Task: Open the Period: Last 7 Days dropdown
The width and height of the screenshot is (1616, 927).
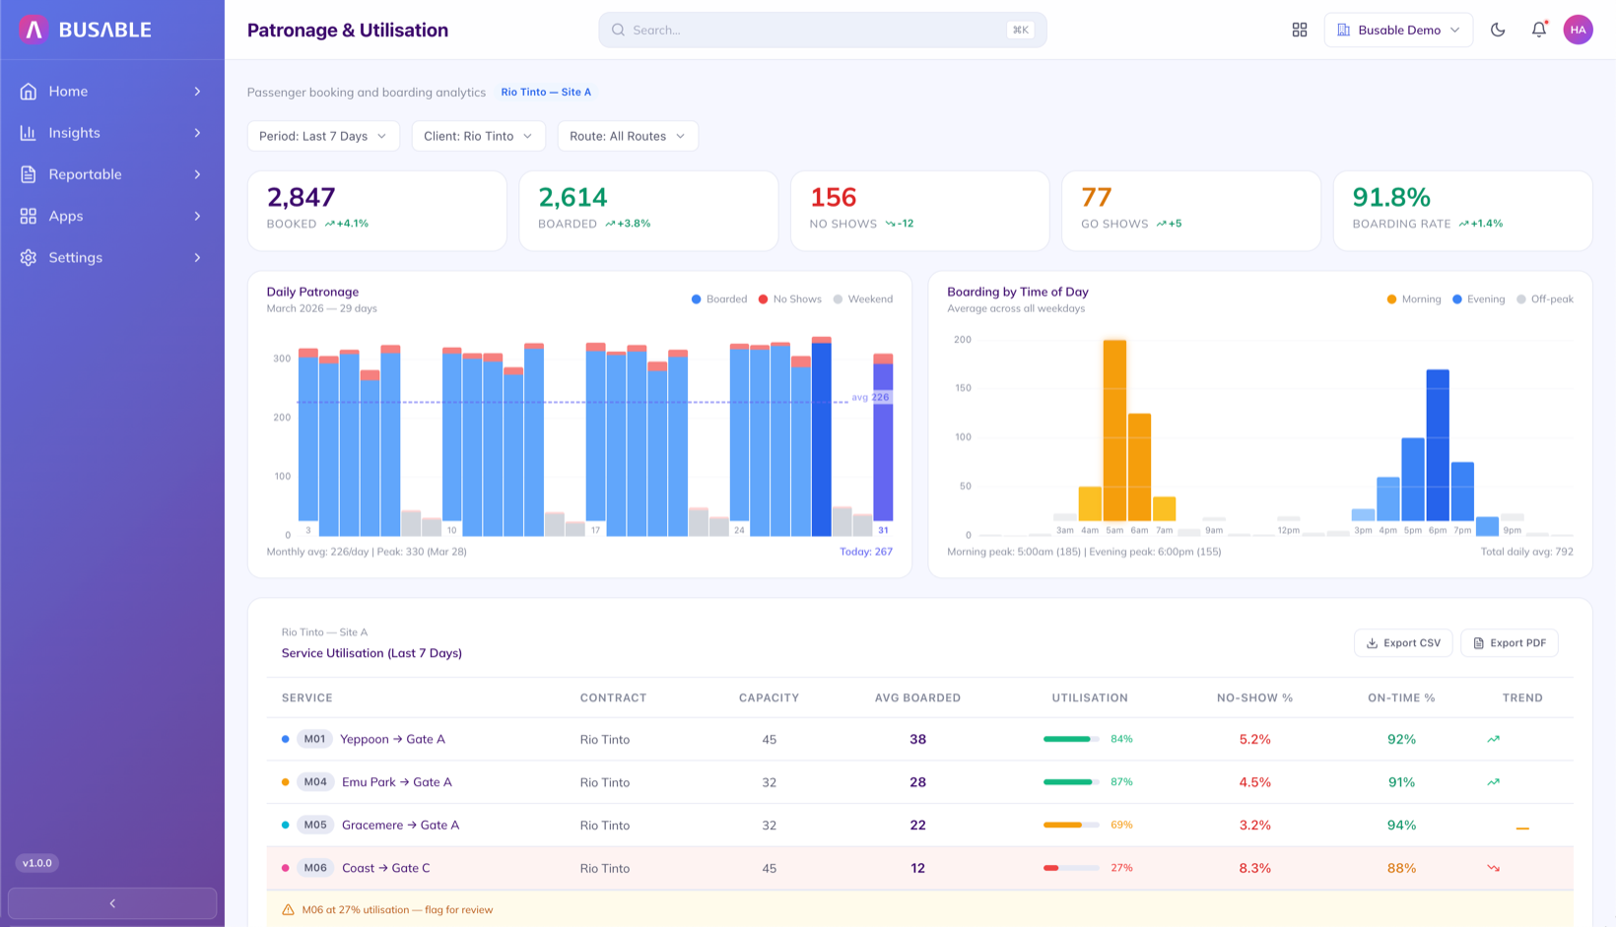Action: 323,136
